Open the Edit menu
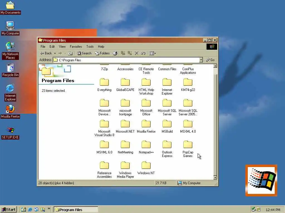 (52, 47)
